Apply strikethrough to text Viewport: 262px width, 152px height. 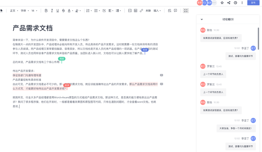pyautogui.click(x=63, y=11)
